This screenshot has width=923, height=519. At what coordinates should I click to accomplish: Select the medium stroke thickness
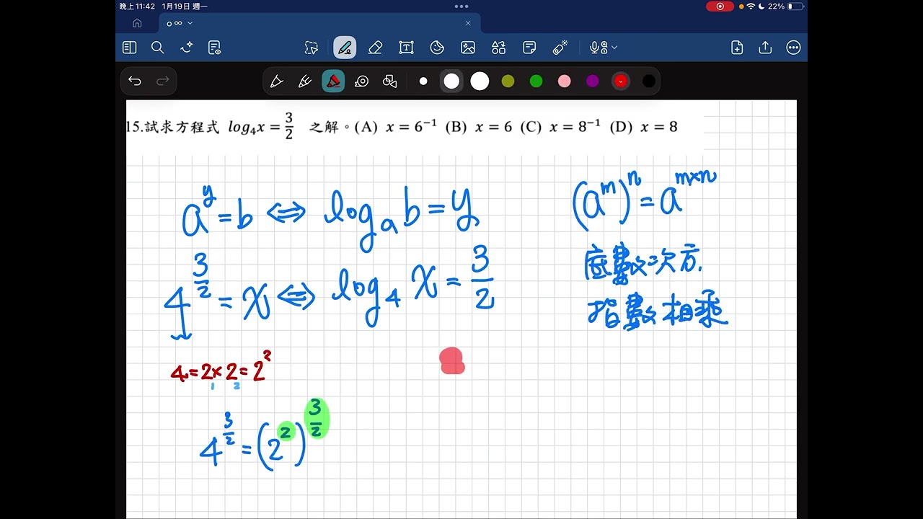(x=451, y=81)
